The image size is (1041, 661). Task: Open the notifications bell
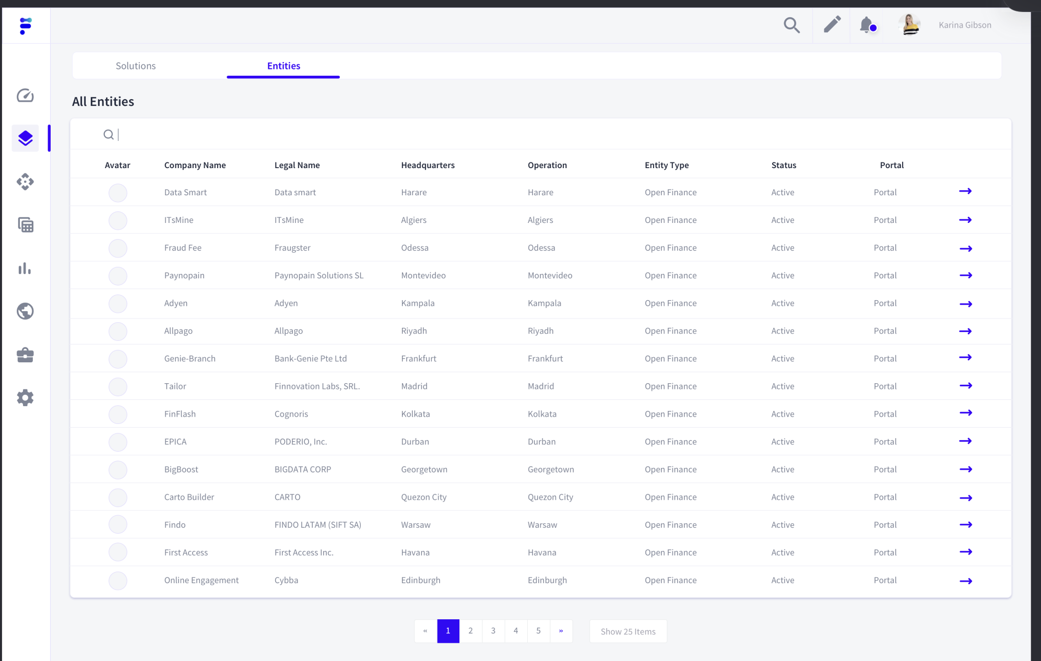[867, 25]
